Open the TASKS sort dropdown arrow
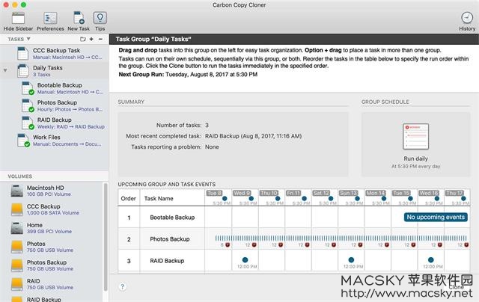479x302 pixels. click(28, 39)
